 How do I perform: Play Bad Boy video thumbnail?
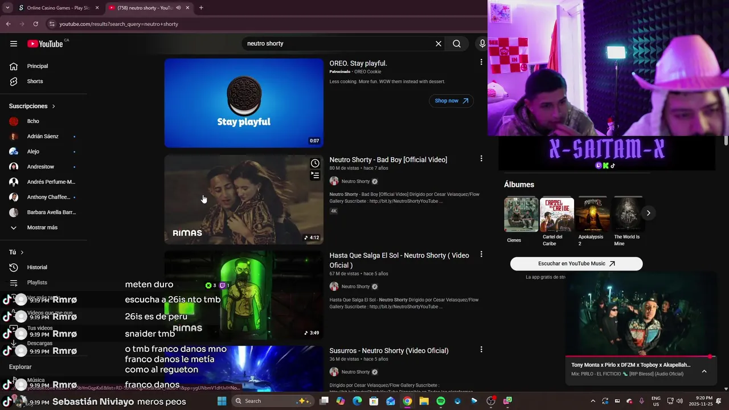click(244, 199)
